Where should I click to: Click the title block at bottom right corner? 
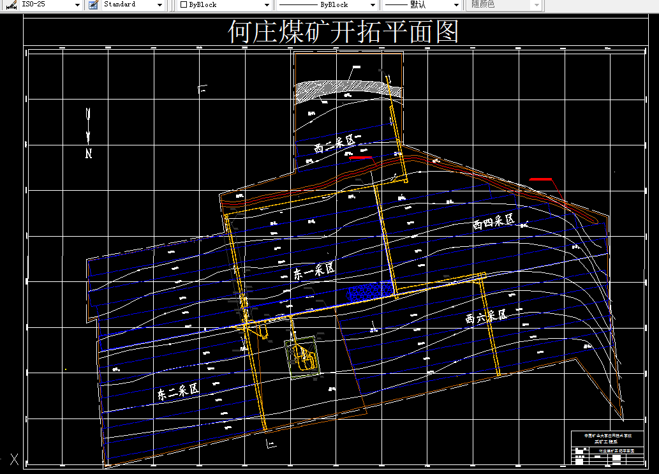coord(606,448)
